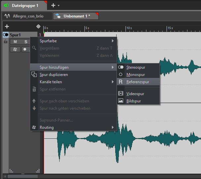Toggle the lock icon on Spur1
Viewport: 201px width, 179px height.
6,42
